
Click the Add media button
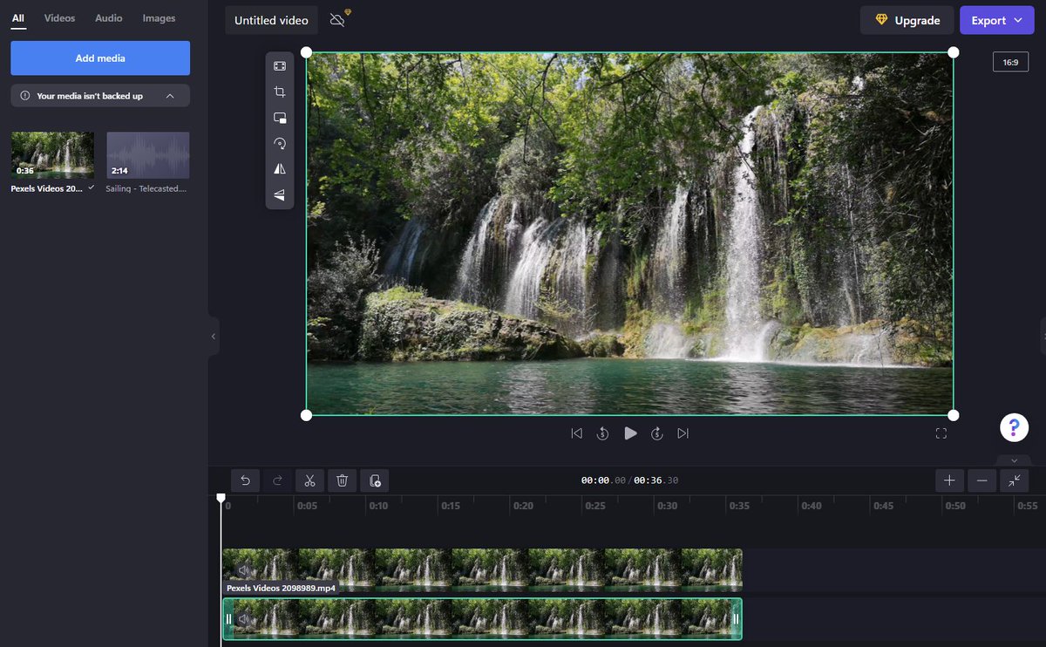point(100,58)
